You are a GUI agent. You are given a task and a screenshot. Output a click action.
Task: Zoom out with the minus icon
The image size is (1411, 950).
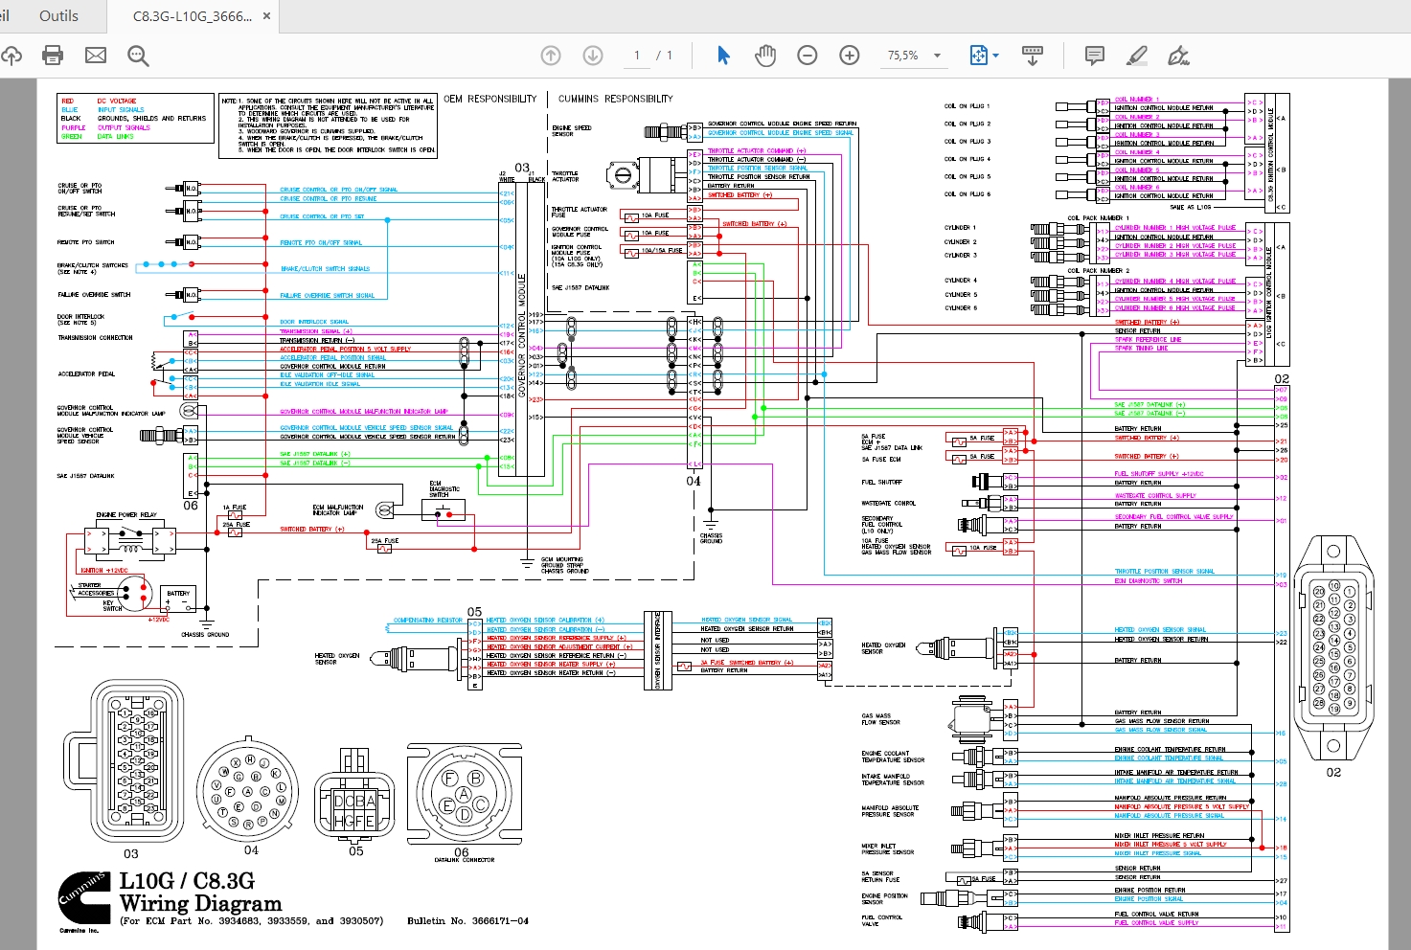[x=807, y=55]
